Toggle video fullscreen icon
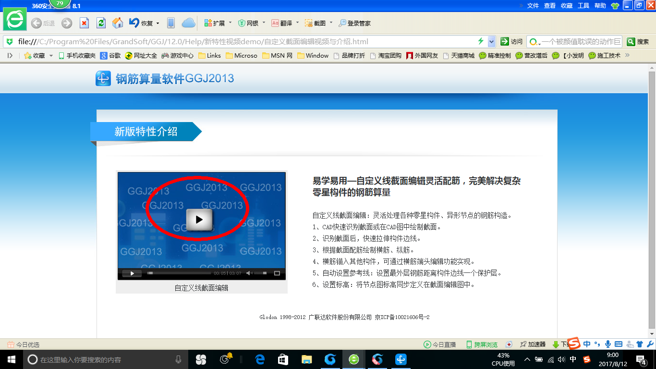Viewport: 656px width, 369px height. click(277, 273)
